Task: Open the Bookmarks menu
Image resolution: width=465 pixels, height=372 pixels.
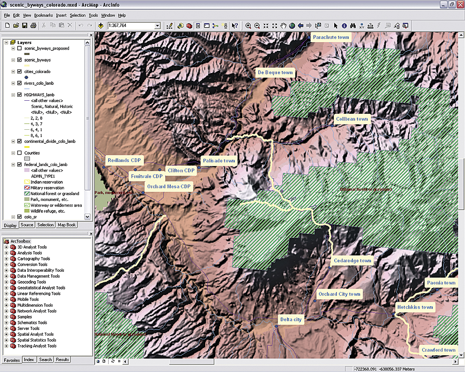Action: 43,15
